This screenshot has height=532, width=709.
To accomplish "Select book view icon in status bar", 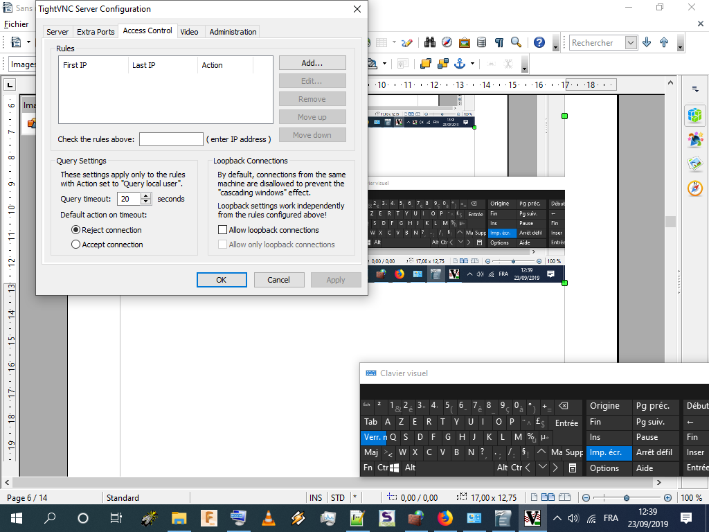I will tap(564, 497).
